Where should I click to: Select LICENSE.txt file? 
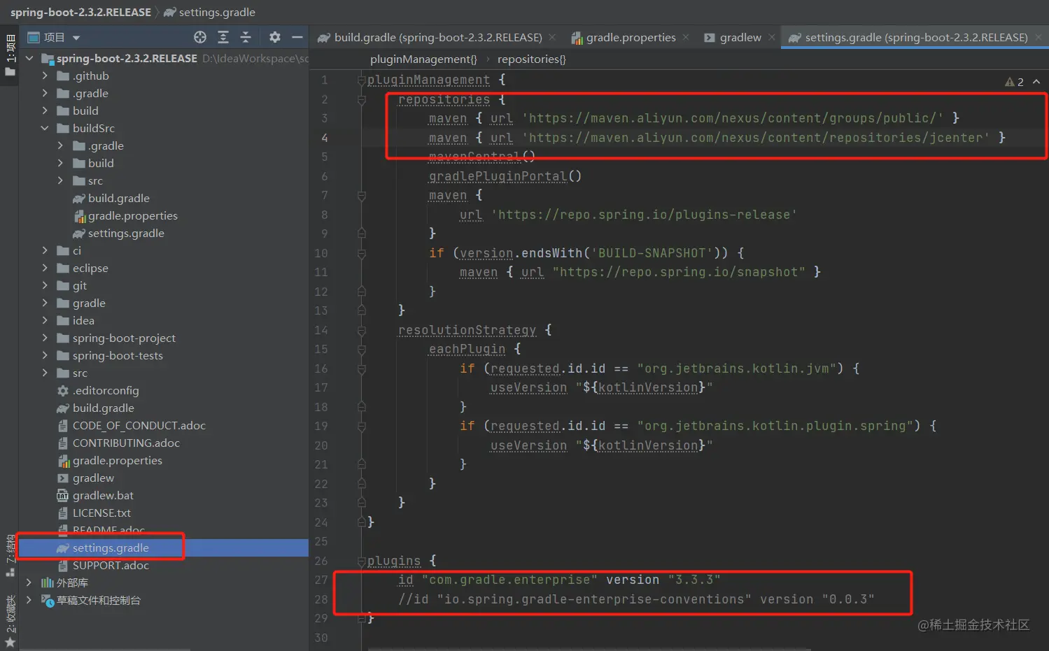coord(94,513)
